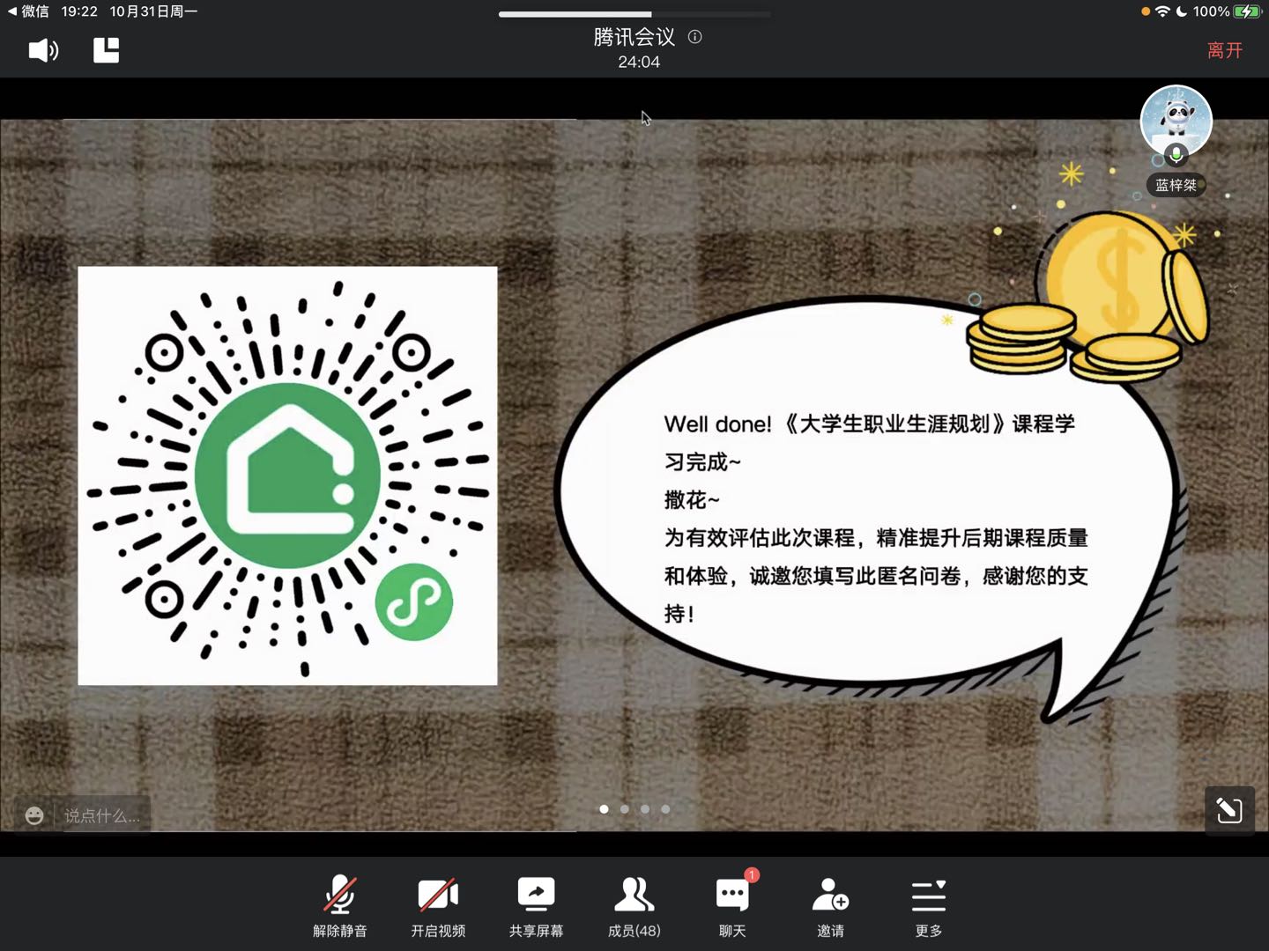Tap the 蓝梓桀 name label
This screenshot has width=1269, height=951.
click(x=1176, y=185)
